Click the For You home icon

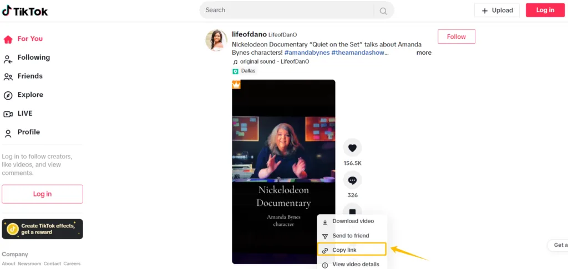coord(8,39)
